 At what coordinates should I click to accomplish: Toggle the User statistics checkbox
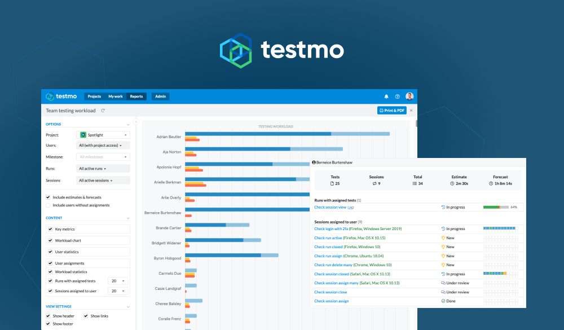click(x=50, y=252)
